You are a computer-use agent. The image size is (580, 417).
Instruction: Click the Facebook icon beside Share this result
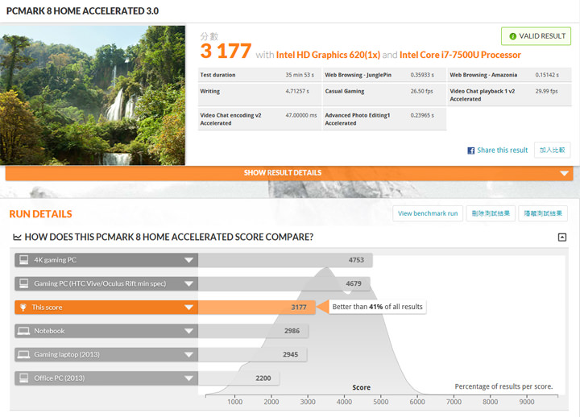(471, 151)
